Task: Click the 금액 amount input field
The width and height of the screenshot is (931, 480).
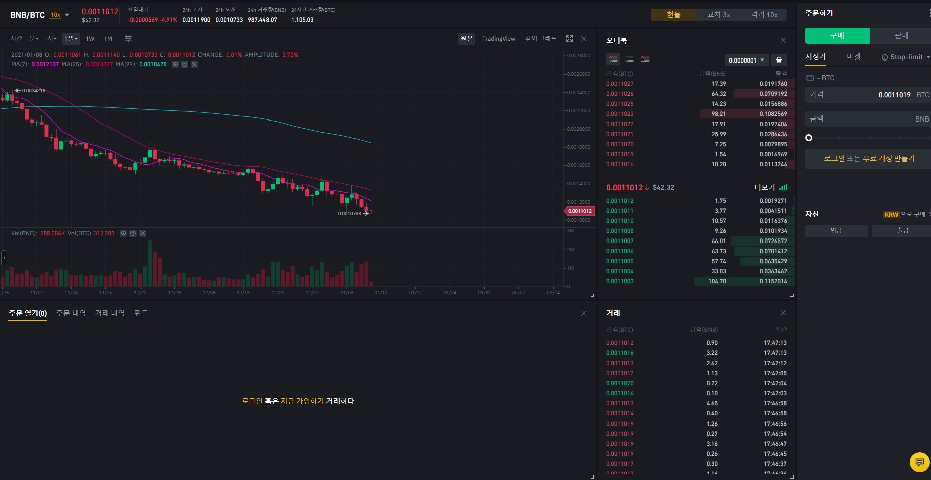Action: (868, 119)
